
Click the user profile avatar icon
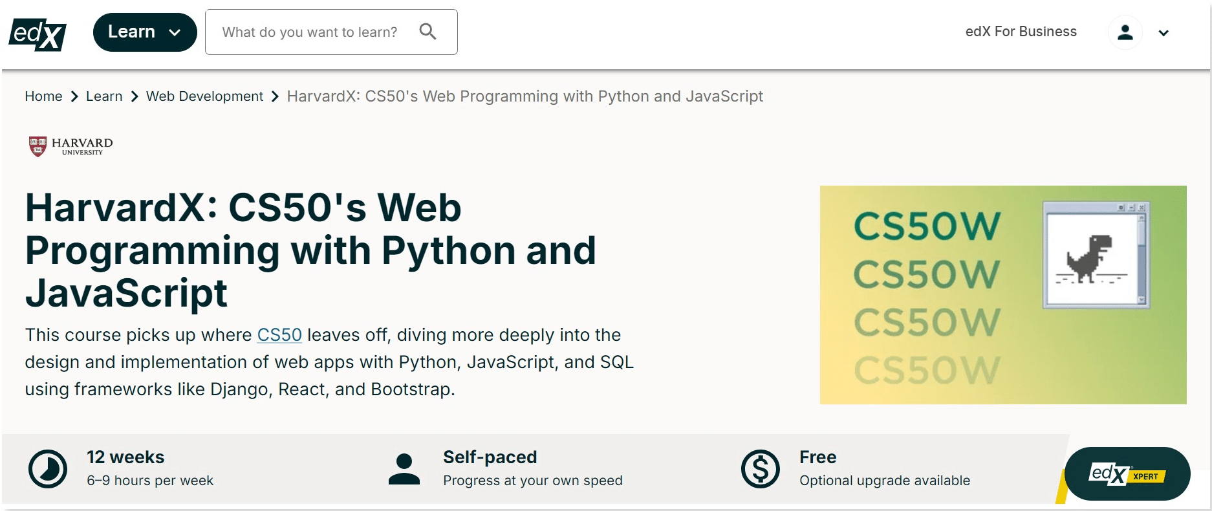coord(1125,32)
